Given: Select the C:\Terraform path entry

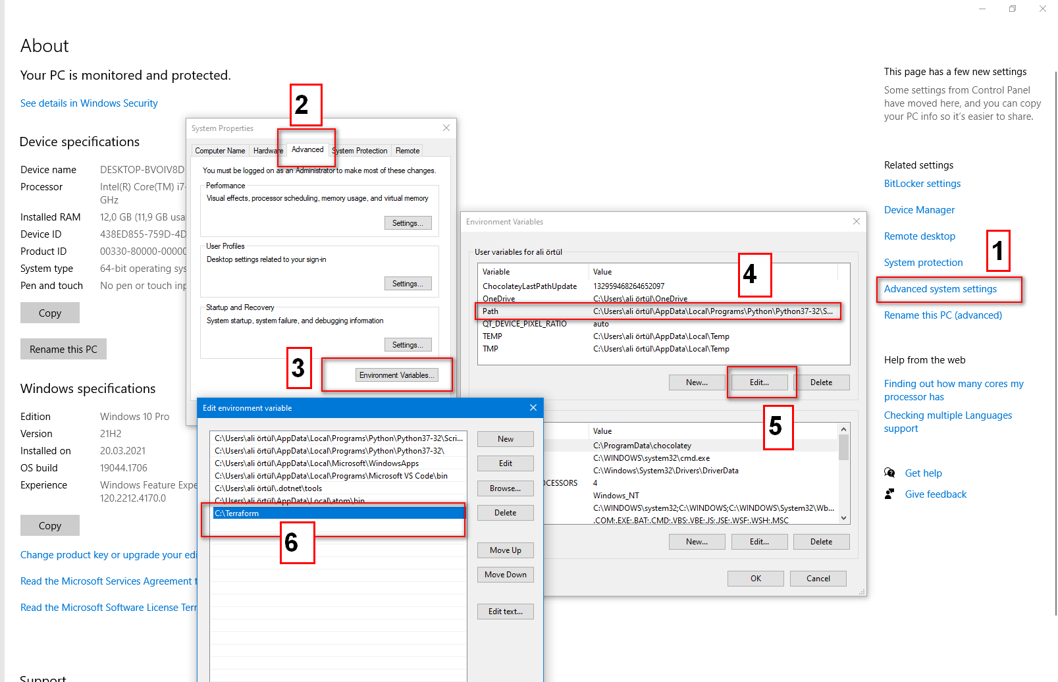Looking at the screenshot, I should [338, 513].
